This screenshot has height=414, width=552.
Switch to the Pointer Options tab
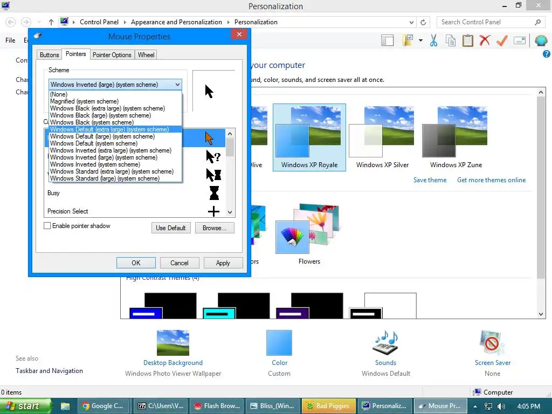[112, 55]
